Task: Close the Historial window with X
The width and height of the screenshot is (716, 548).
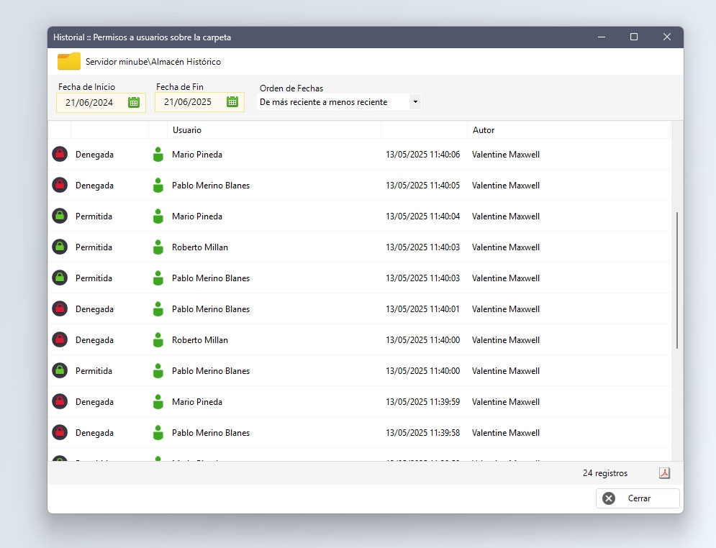Action: [x=666, y=37]
